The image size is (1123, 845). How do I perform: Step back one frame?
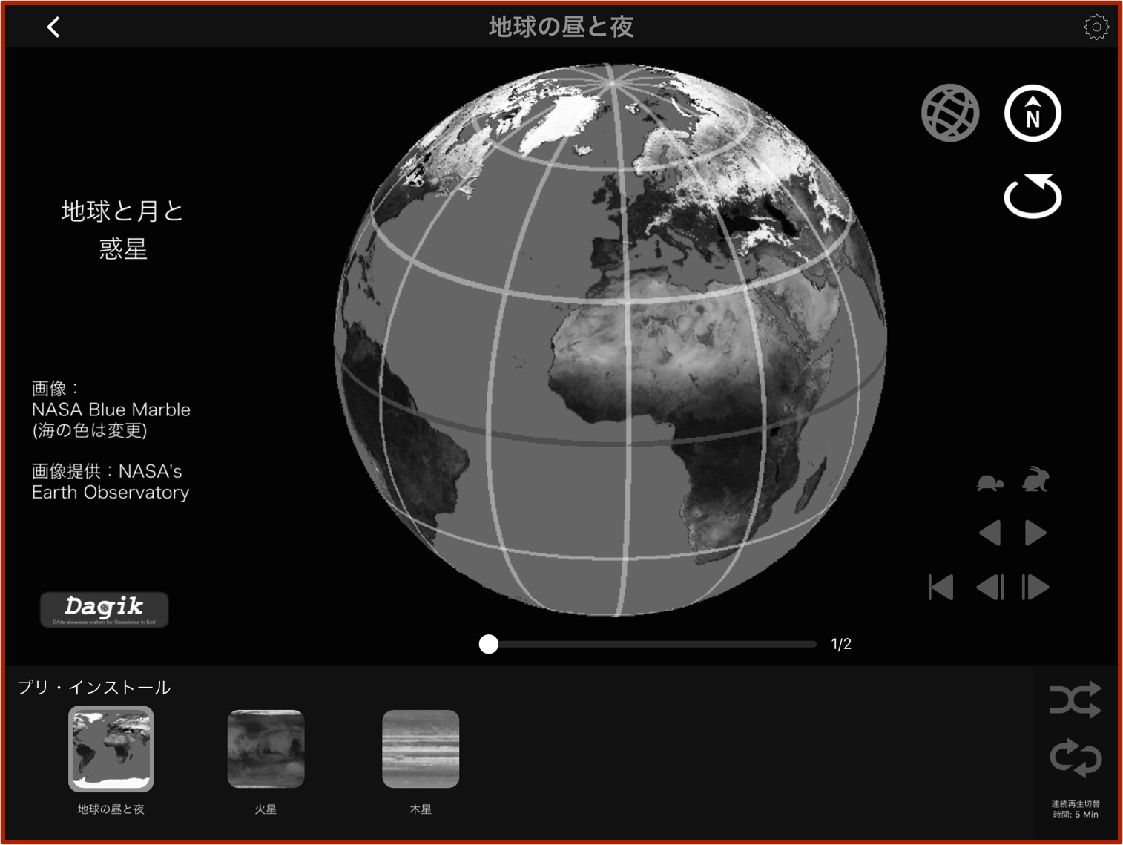[x=990, y=588]
